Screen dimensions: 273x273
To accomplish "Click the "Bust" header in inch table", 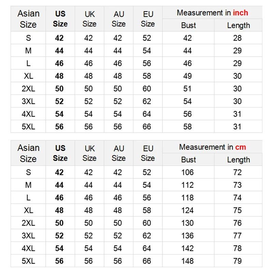I will click(188, 25).
